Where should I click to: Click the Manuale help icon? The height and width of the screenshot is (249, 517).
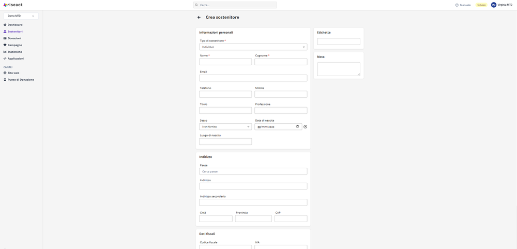click(457, 5)
